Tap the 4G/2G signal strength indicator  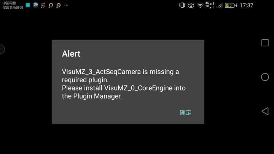[210, 5]
